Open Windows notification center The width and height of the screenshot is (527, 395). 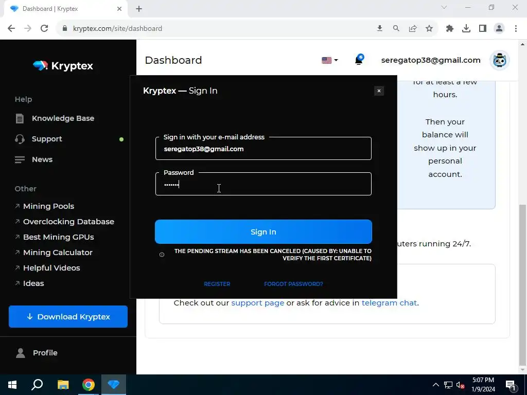pyautogui.click(x=511, y=385)
